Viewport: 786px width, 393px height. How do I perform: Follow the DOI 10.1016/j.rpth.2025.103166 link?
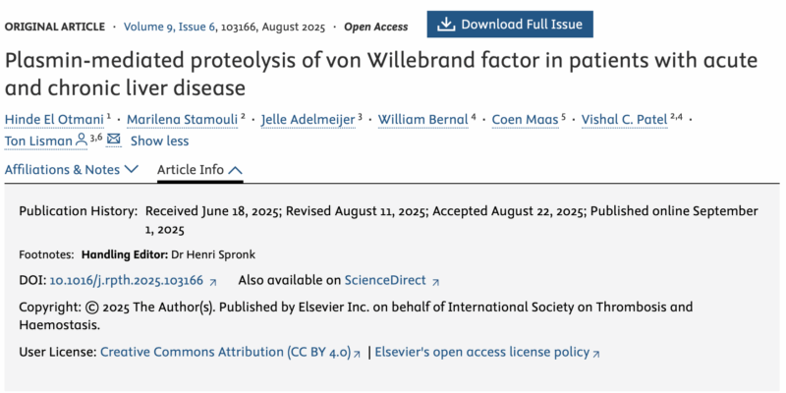[126, 281]
